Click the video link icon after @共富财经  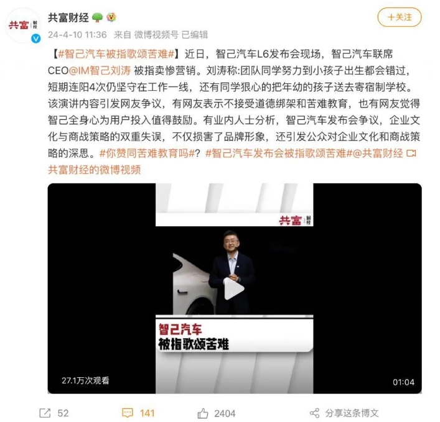(x=411, y=154)
